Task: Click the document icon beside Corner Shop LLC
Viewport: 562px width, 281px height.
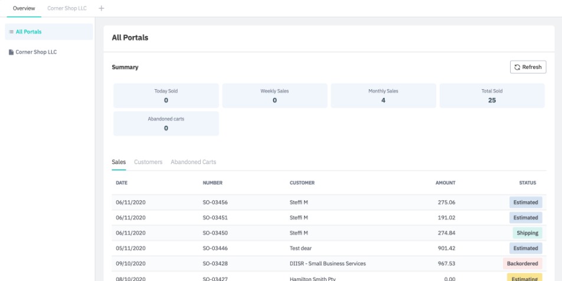Action: (11, 52)
